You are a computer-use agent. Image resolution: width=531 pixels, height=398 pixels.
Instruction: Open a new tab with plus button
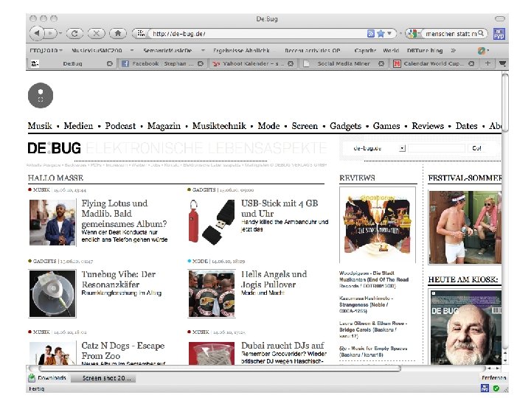(487, 63)
